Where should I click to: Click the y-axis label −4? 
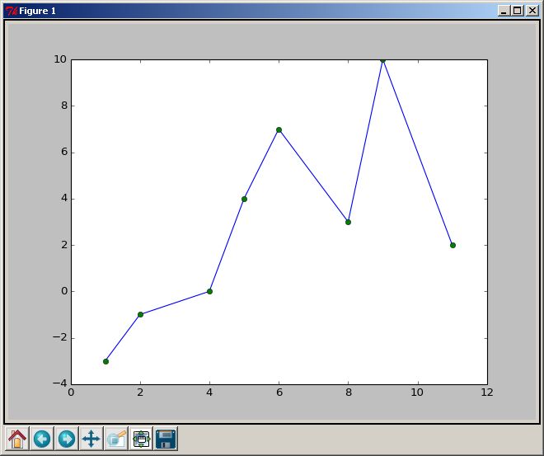coord(59,383)
